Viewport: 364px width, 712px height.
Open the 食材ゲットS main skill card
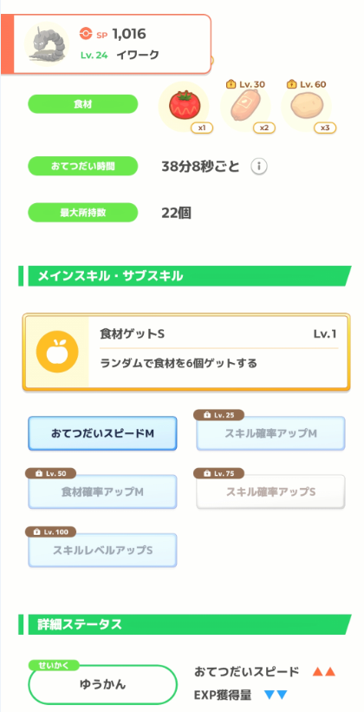[186, 352]
